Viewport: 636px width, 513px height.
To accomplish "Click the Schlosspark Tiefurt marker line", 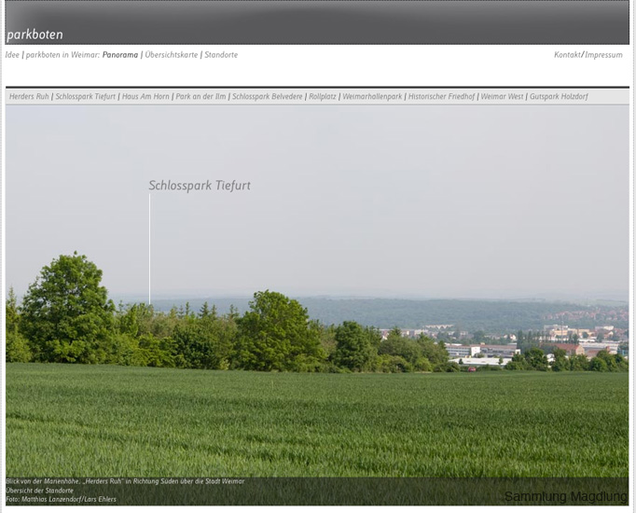I will [149, 249].
